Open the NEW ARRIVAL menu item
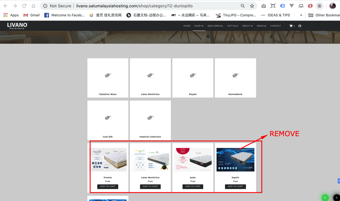 click(x=215, y=26)
